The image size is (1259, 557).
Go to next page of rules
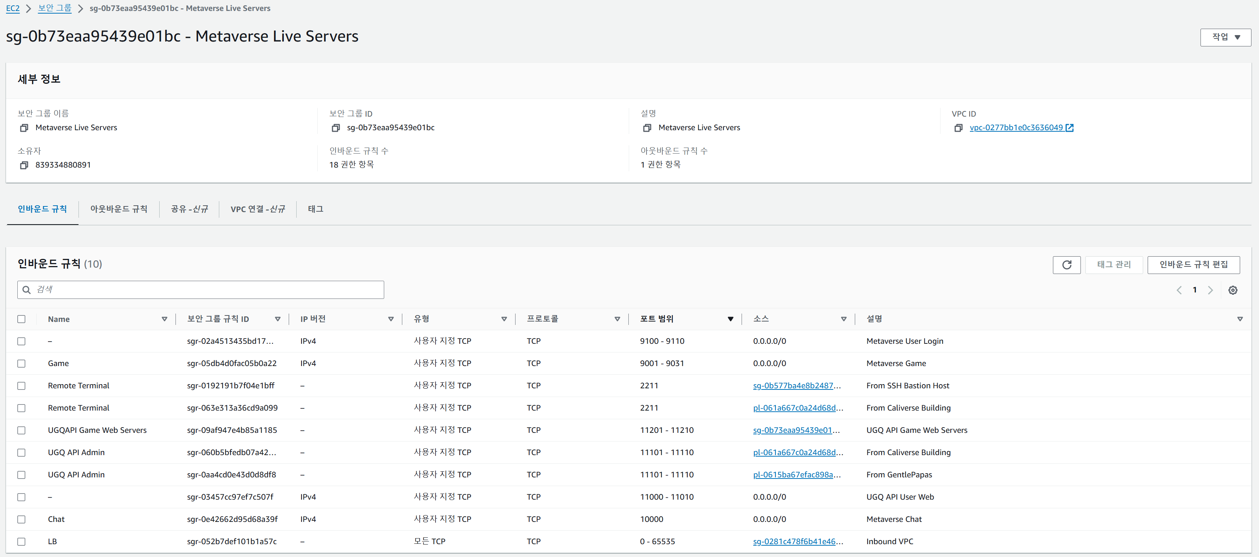1211,290
